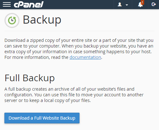Click the 'configuration. You can use this file' line
This screenshot has width=159, height=130.
pyautogui.click(x=74, y=95)
